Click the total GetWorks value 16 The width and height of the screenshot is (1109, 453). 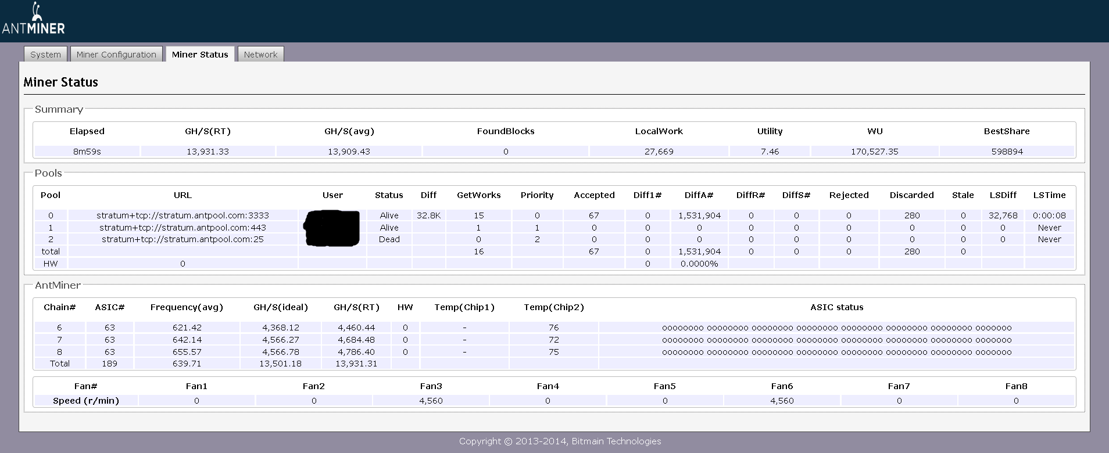[x=478, y=251]
